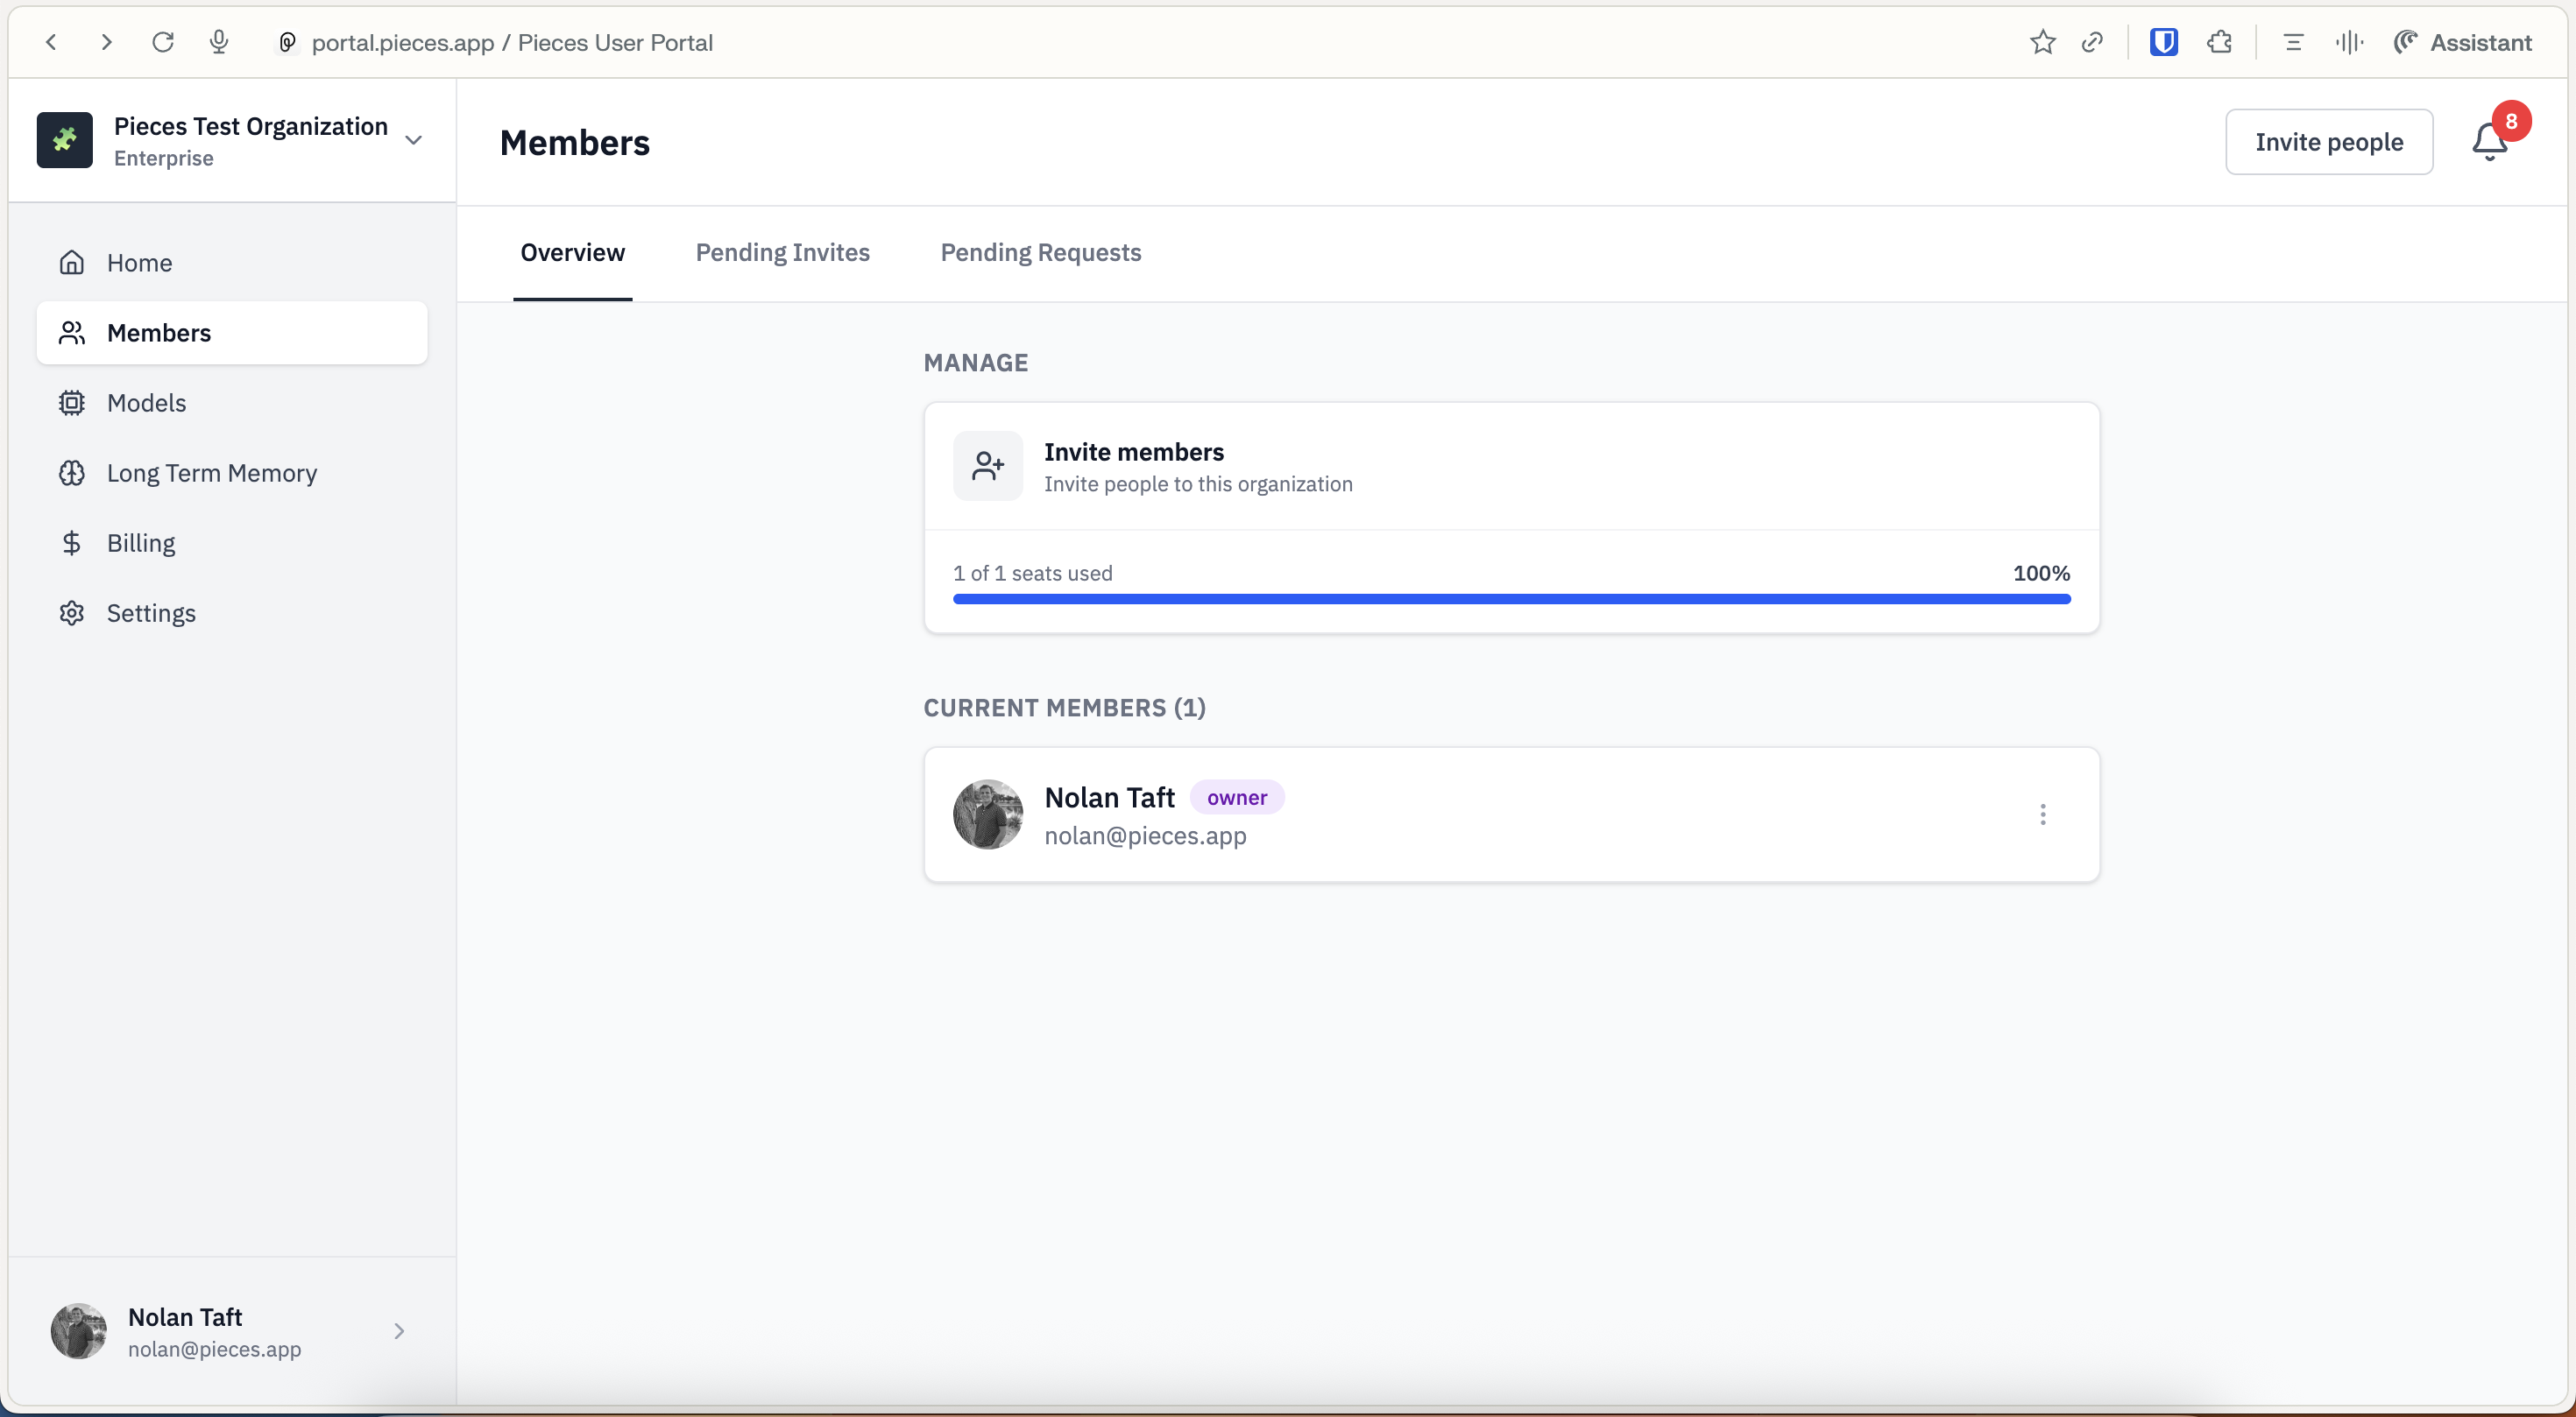Screen dimensions: 2576x1417
Task: Open Billing via dollar sign icon
Action: (72, 543)
